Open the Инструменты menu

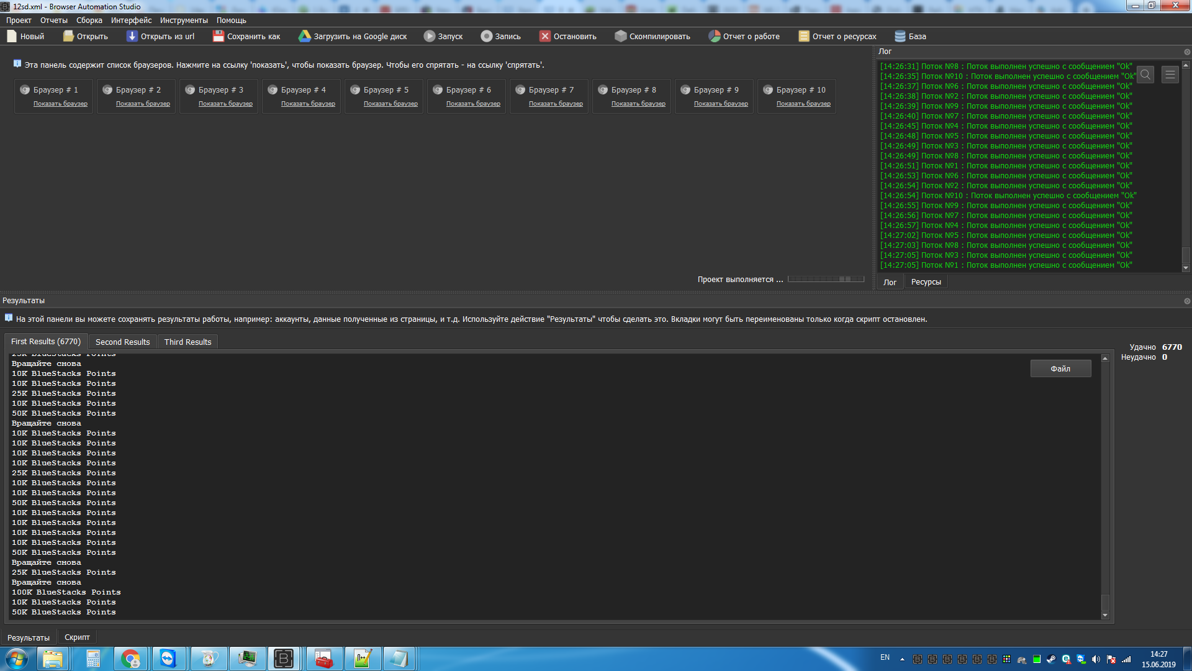[184, 21]
